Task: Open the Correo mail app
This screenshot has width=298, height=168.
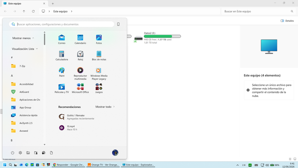Action: (61, 39)
